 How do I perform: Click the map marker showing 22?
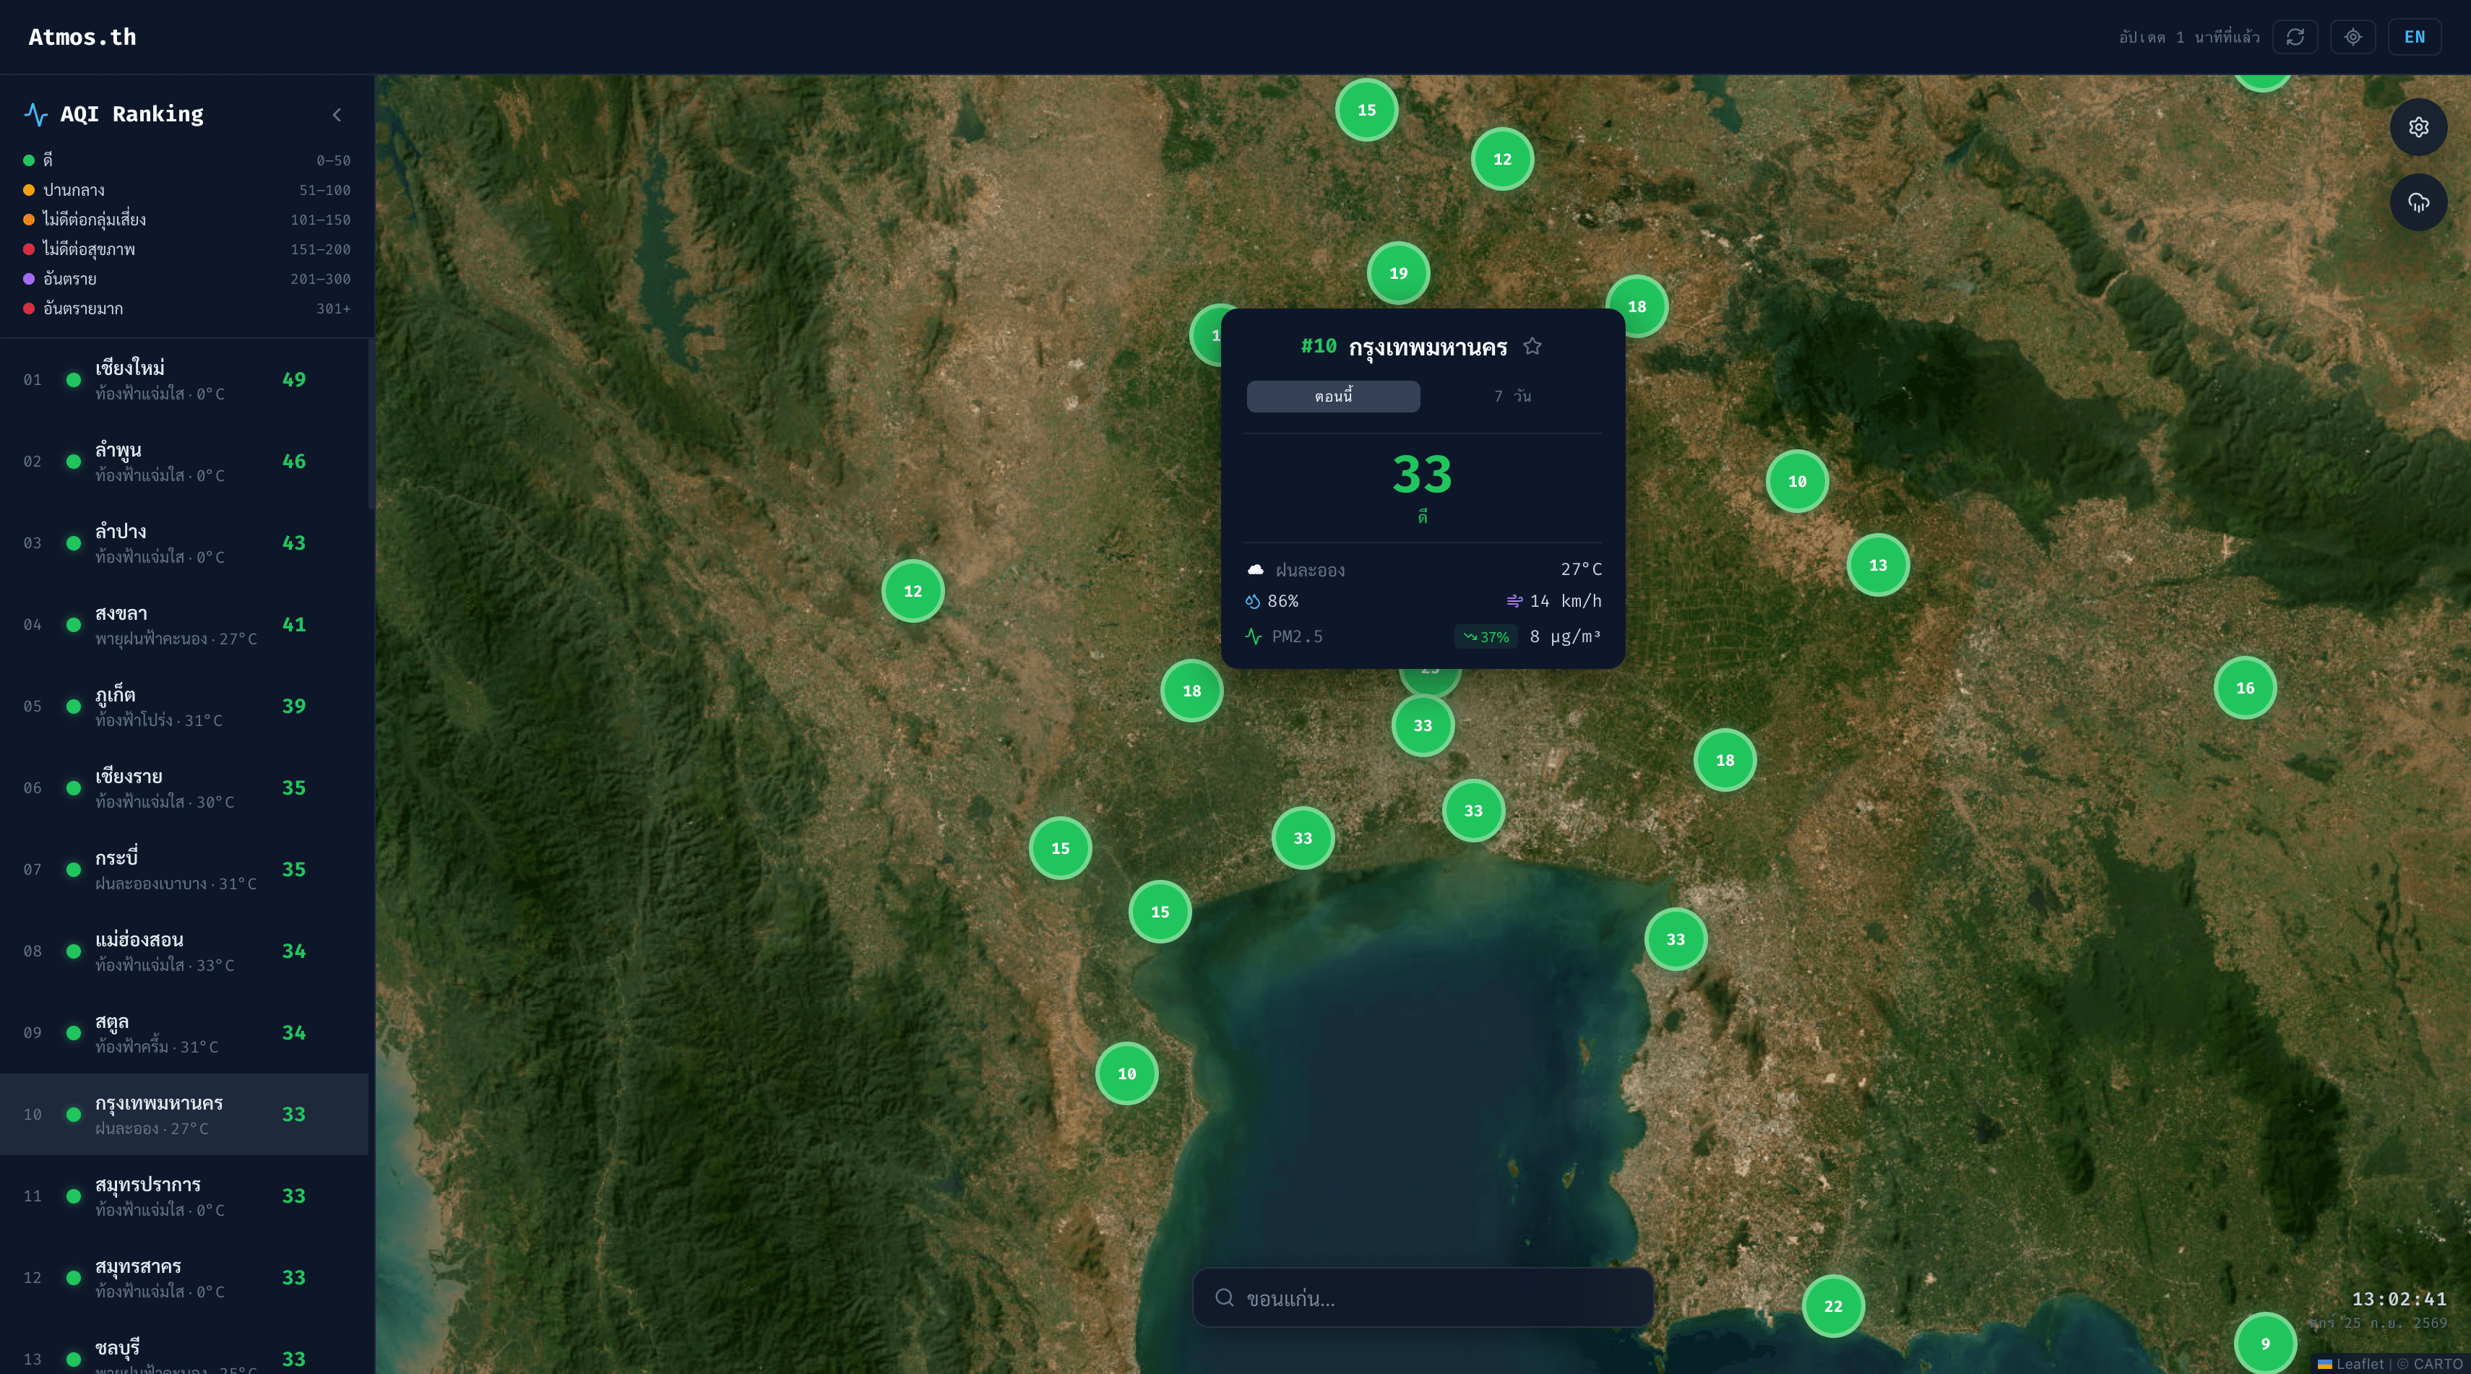(x=1832, y=1305)
